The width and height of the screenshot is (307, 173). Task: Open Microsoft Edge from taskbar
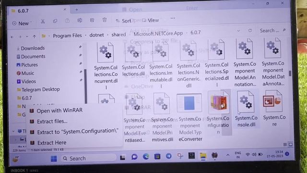pyautogui.click(x=146, y=157)
